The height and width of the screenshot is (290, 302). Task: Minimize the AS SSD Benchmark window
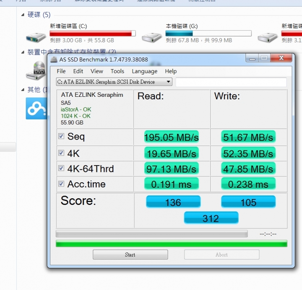[252, 58]
